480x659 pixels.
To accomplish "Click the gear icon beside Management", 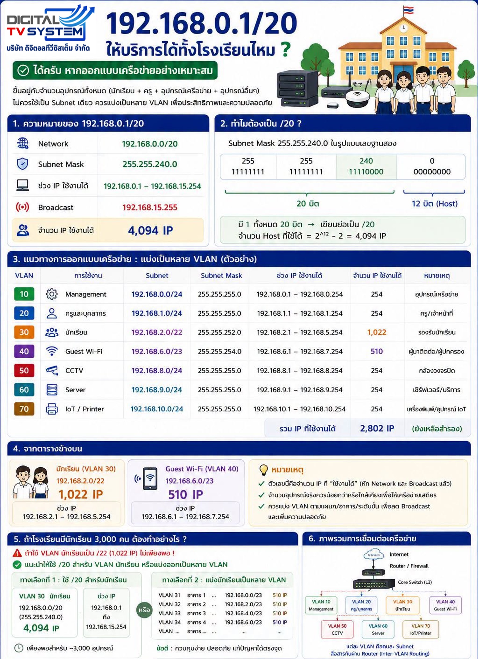I will point(52,294).
